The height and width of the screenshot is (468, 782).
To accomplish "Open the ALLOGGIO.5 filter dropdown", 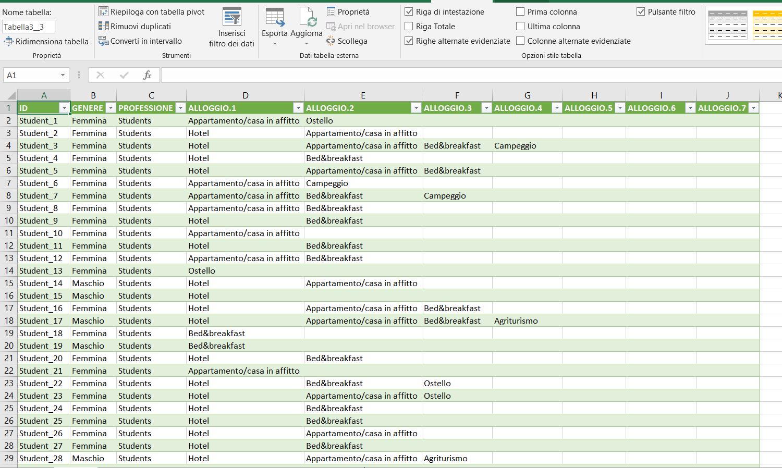I will pos(620,108).
